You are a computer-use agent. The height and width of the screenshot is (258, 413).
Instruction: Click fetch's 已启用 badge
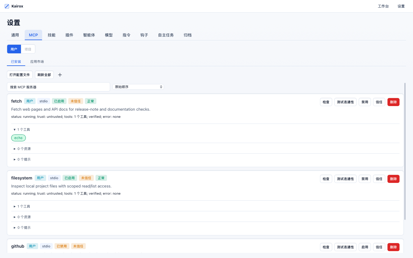[59, 101]
